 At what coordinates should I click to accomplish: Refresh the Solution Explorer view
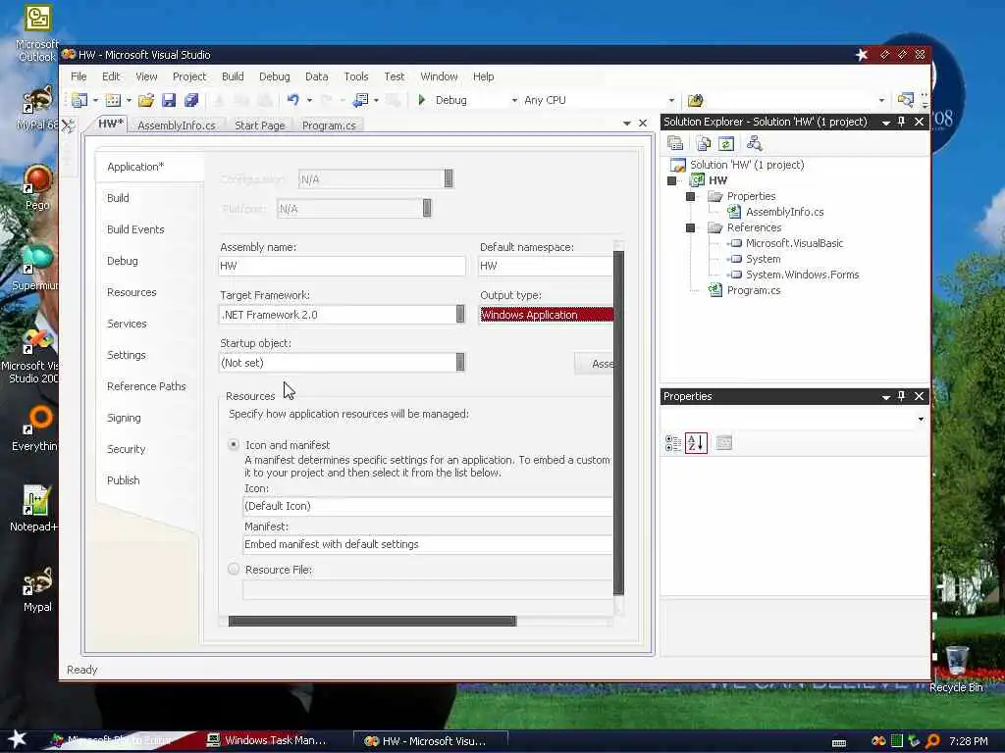[726, 143]
